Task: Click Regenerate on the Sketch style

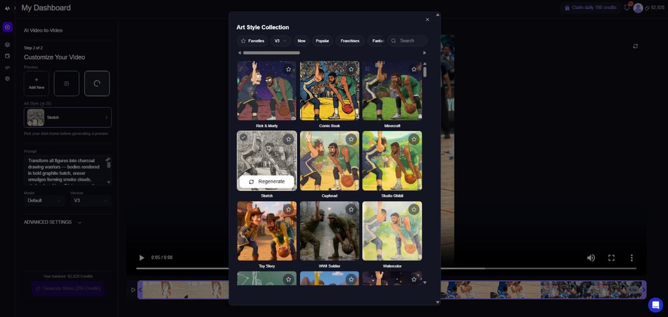Action: [267, 182]
